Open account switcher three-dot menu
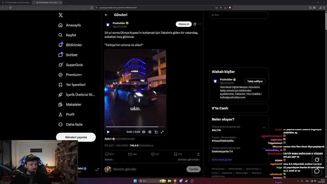327x184 pixels. [x=97, y=170]
